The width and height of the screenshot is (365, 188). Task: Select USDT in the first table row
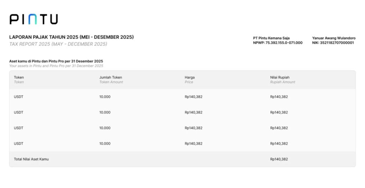[19, 97]
